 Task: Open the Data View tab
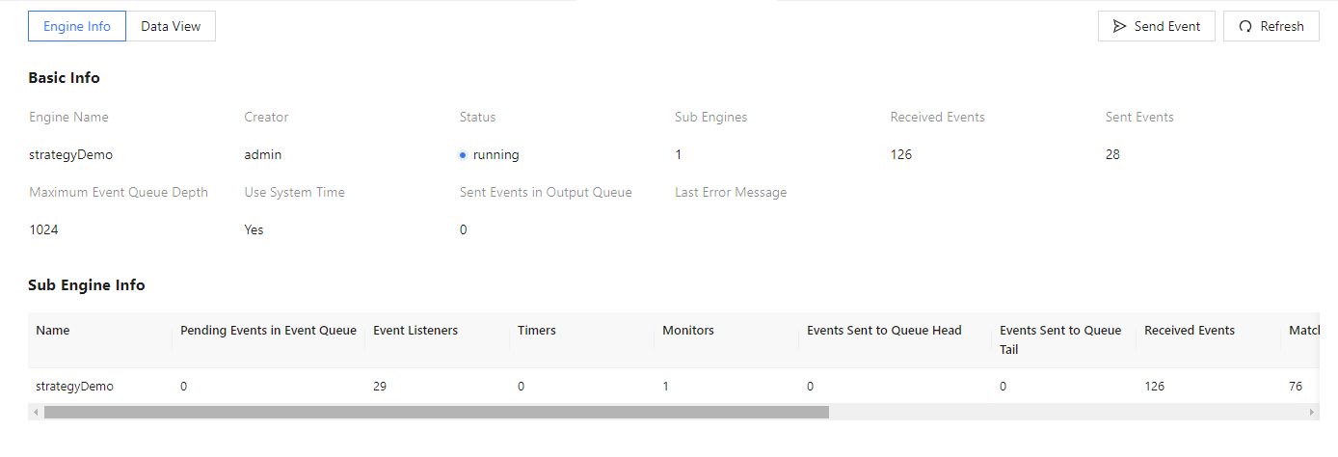171,26
